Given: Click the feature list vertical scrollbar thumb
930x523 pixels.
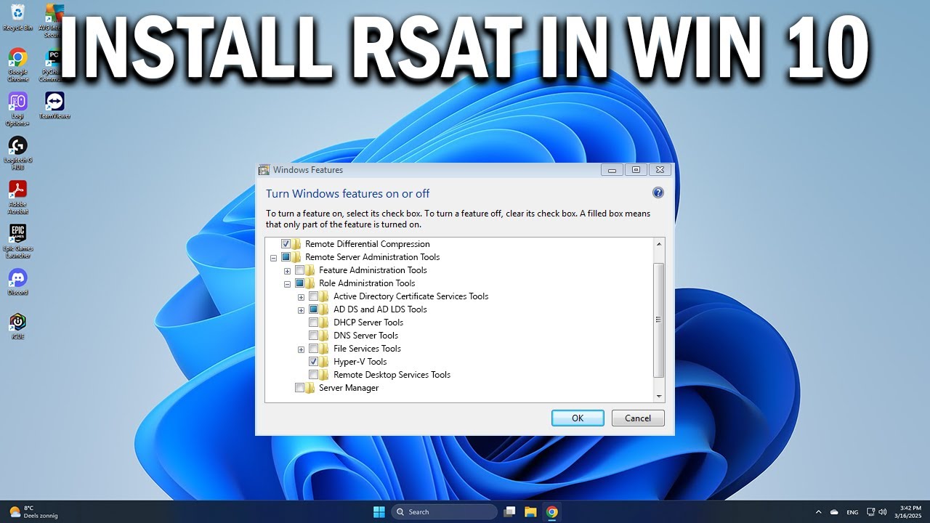Looking at the screenshot, I should [659, 320].
